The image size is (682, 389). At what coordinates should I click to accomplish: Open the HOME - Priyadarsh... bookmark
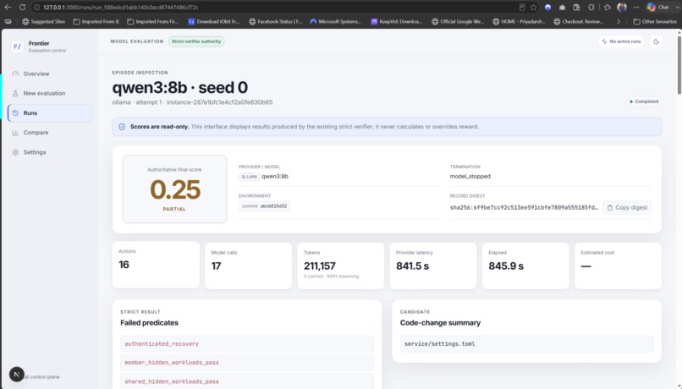[519, 21]
